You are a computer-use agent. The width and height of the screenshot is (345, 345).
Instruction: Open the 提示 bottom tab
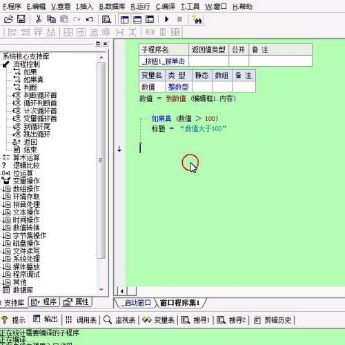click(x=14, y=319)
